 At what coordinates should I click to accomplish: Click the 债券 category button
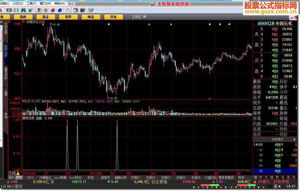[x=68, y=17]
